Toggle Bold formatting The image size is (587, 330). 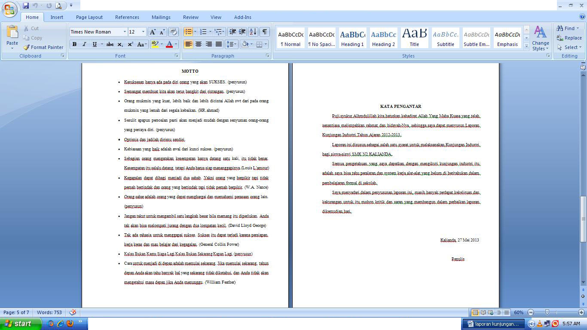coord(74,44)
